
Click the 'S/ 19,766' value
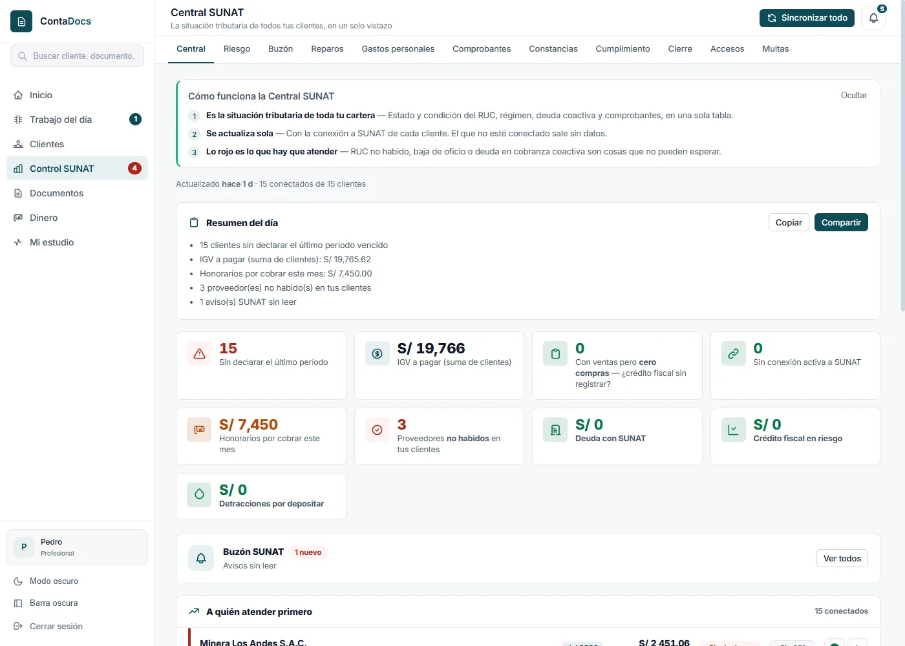(x=431, y=348)
